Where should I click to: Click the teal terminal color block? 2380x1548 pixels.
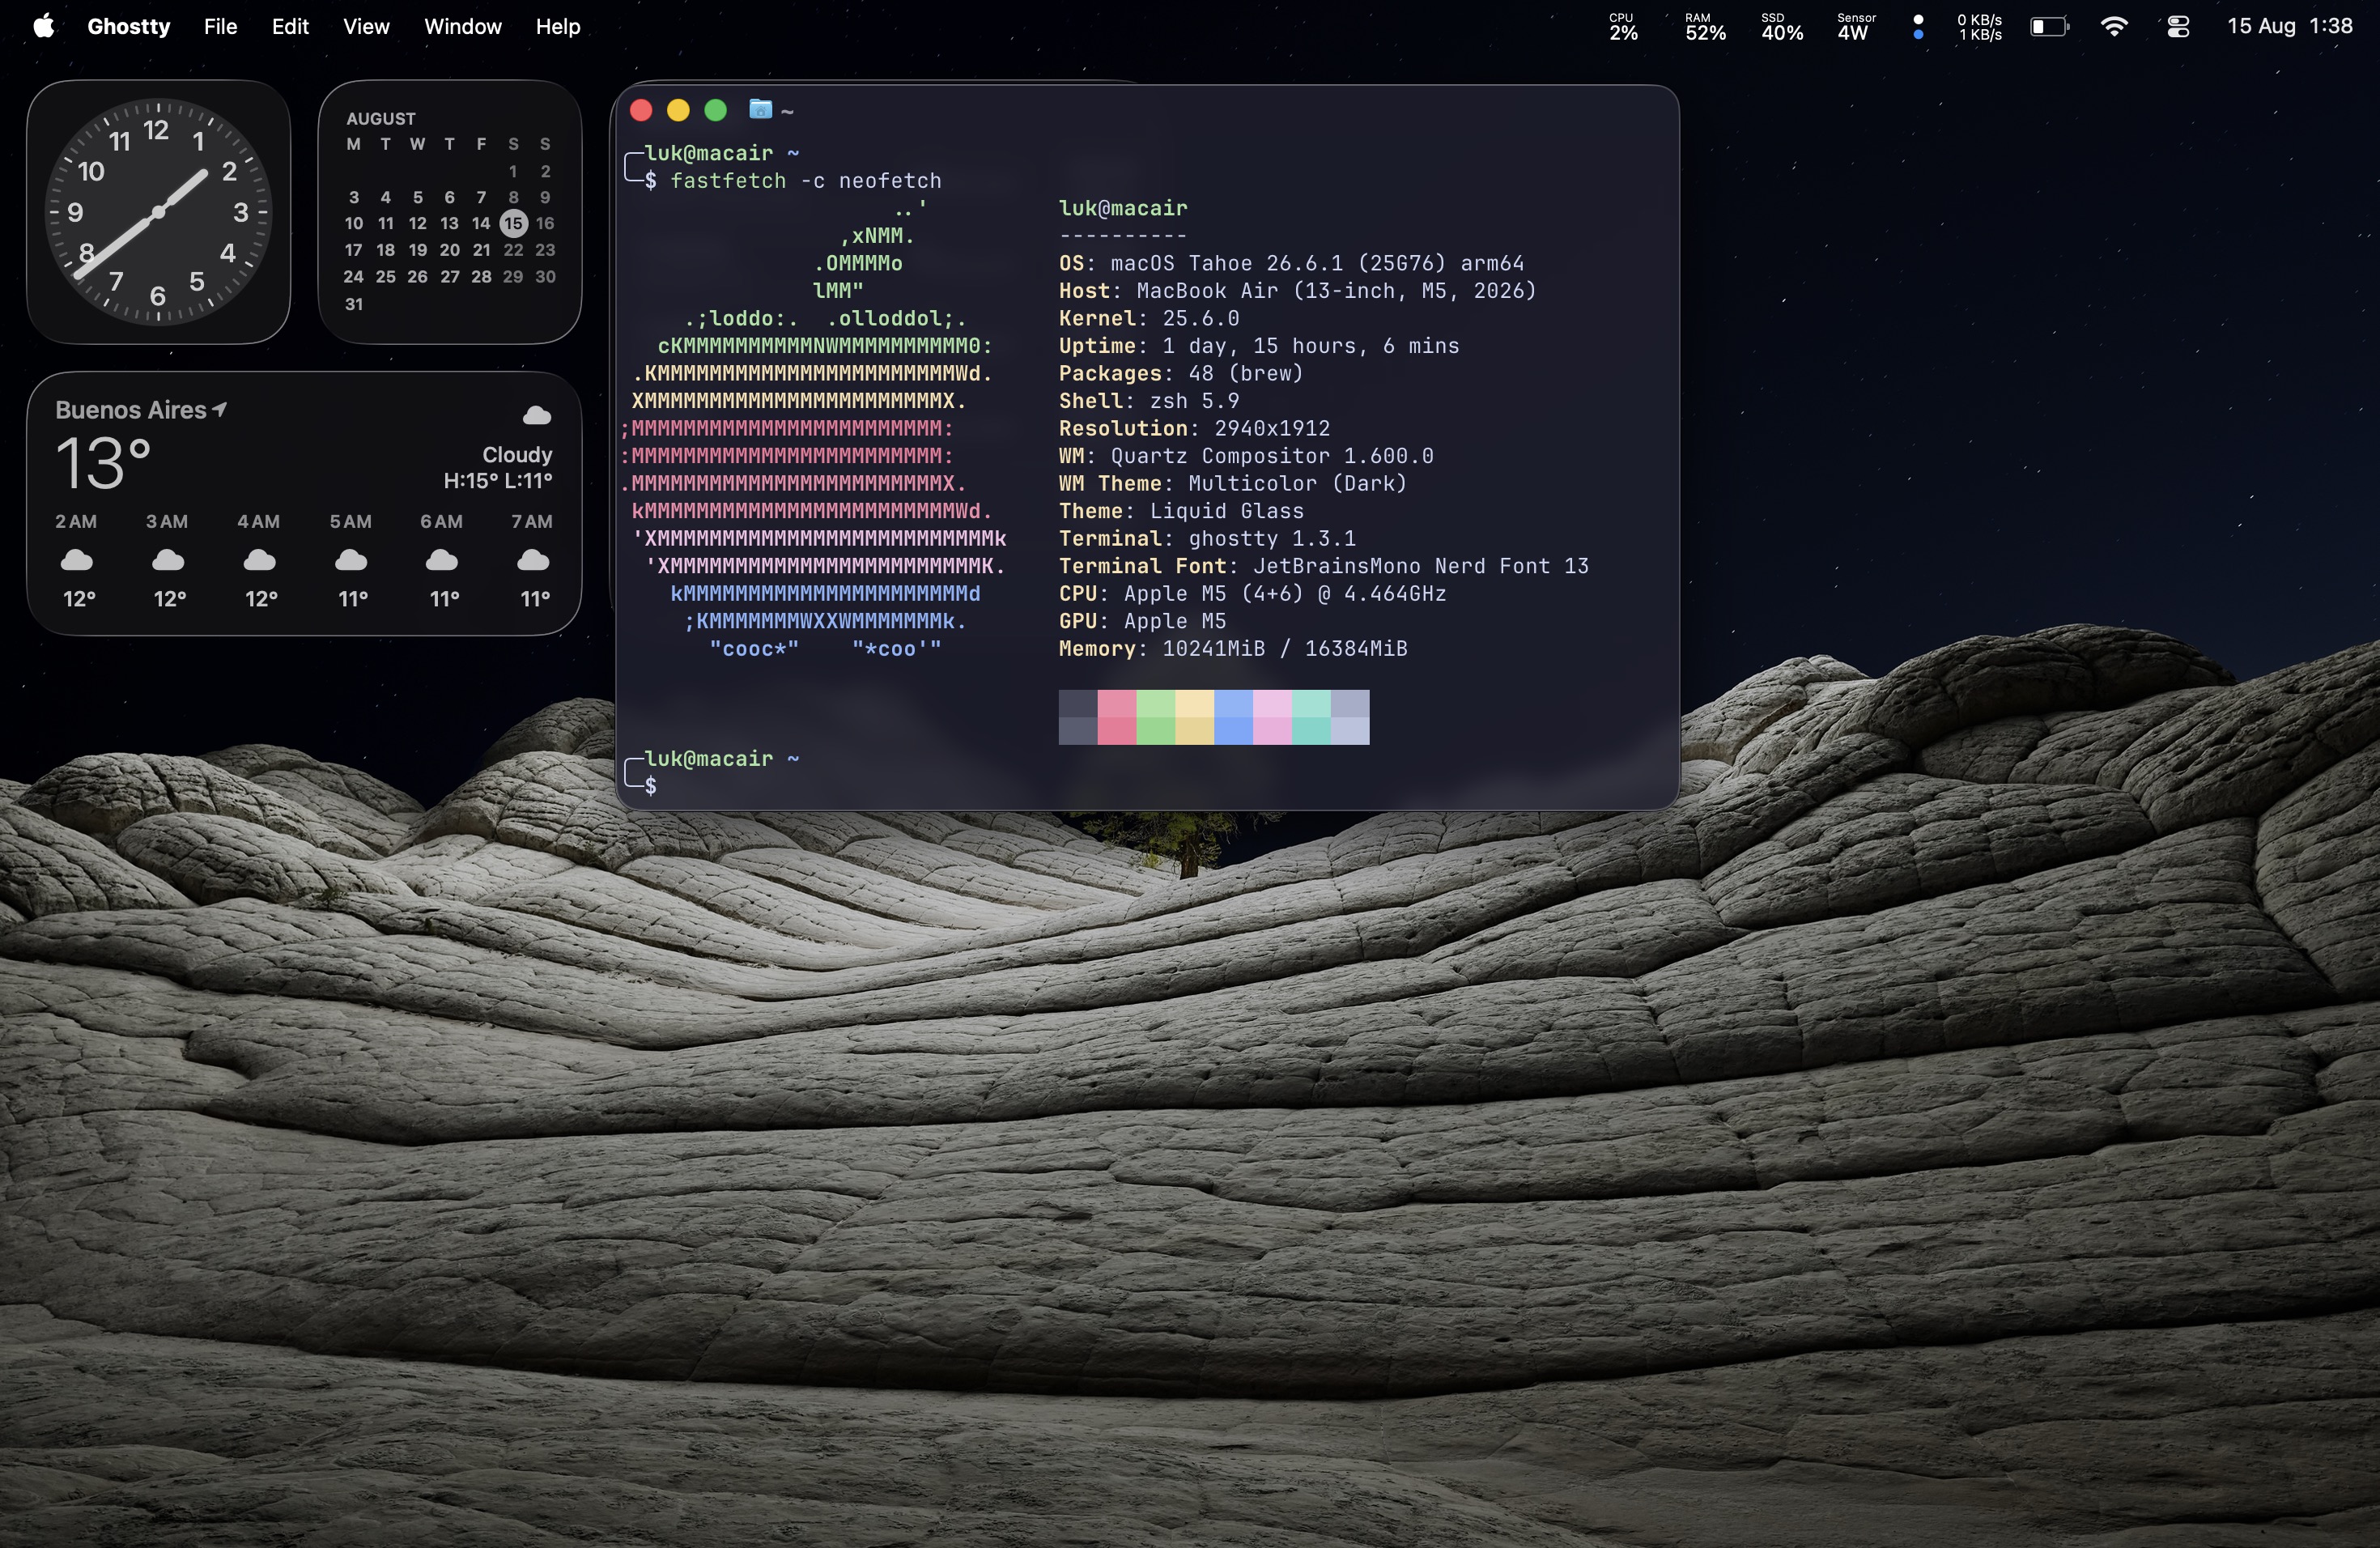1312,717
